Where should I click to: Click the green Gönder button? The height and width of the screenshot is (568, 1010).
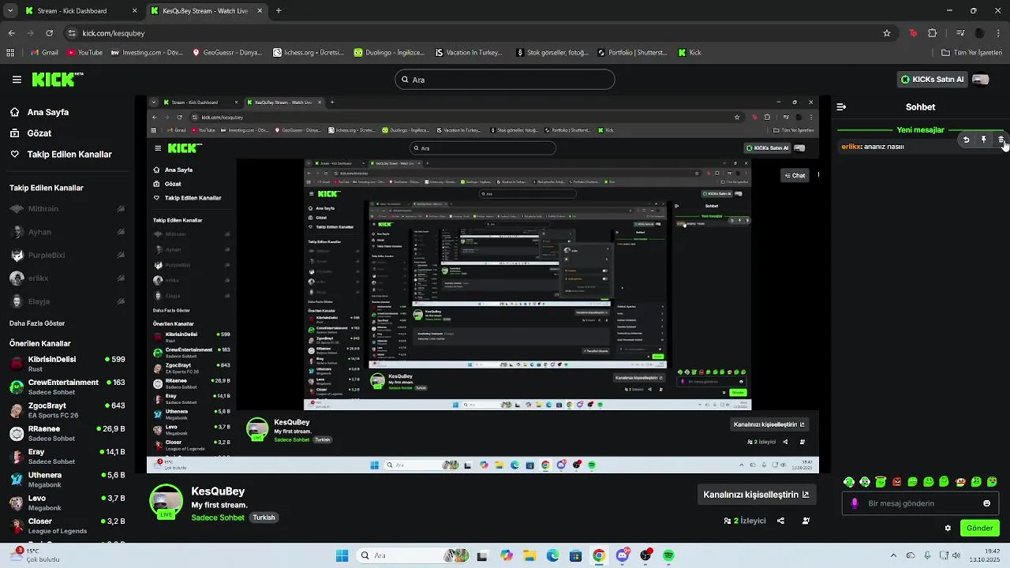click(979, 528)
